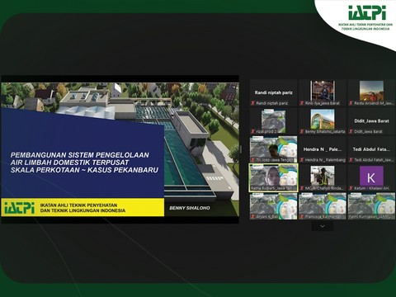Click presenter name BENNY SIHALOHO on slide
This screenshot has height=297, width=396.
[190, 208]
